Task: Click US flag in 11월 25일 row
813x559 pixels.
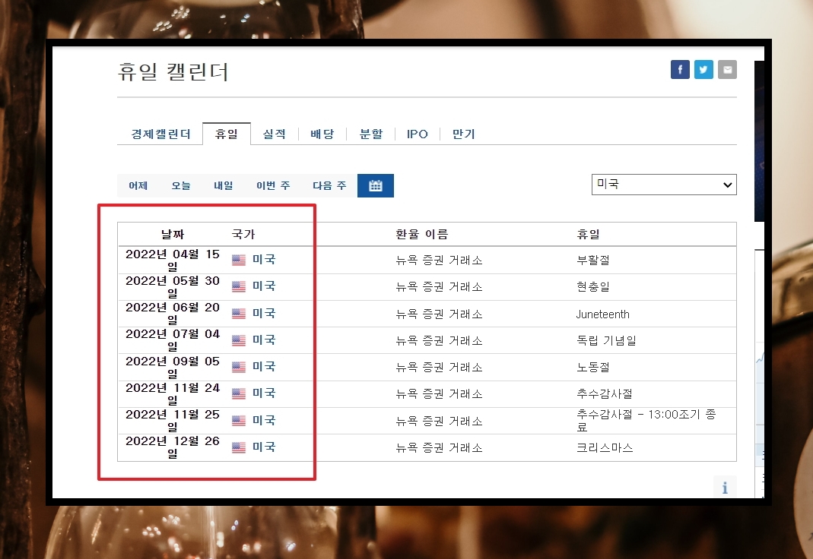Action: [x=239, y=421]
